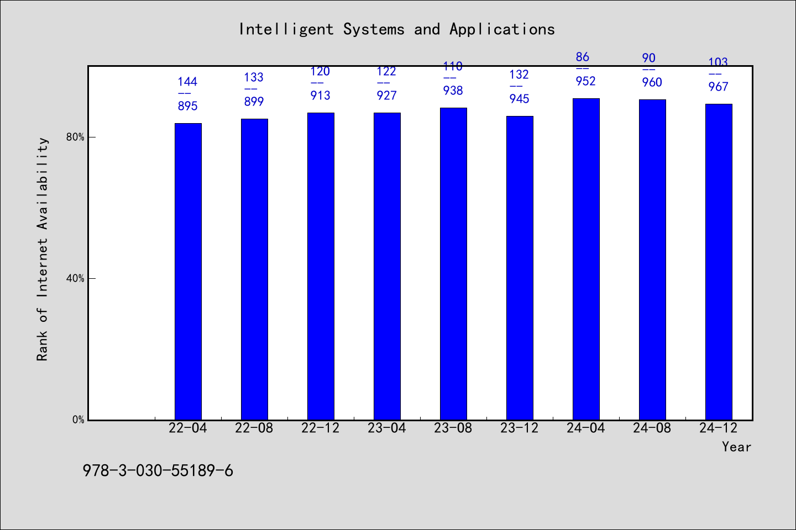
Task: Click the value 86 above the 24-04 bar
Action: (x=583, y=57)
